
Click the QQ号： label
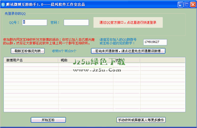(14, 22)
